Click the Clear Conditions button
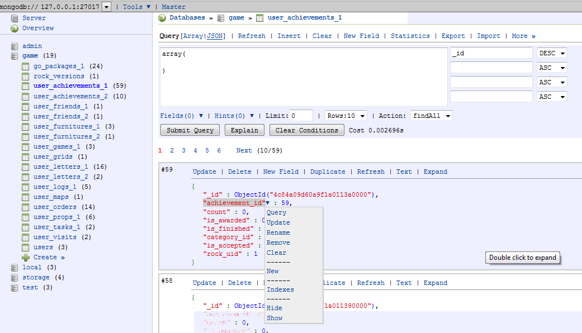 coord(306,130)
